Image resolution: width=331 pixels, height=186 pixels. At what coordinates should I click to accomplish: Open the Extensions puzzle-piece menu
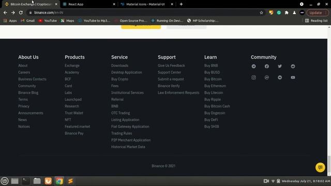pyautogui.click(x=287, y=12)
